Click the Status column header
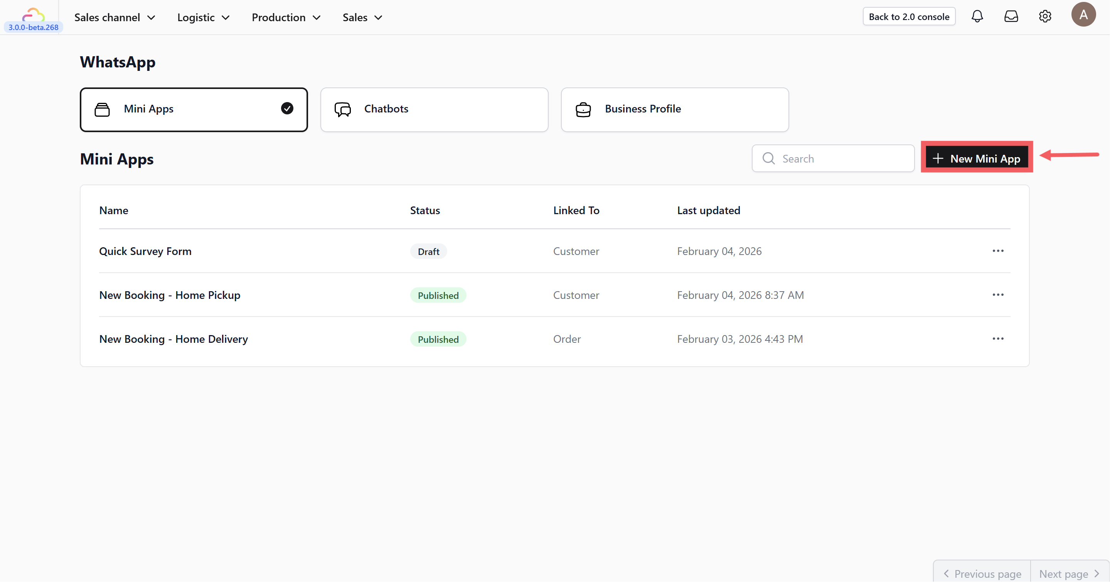The width and height of the screenshot is (1110, 582). click(x=425, y=210)
